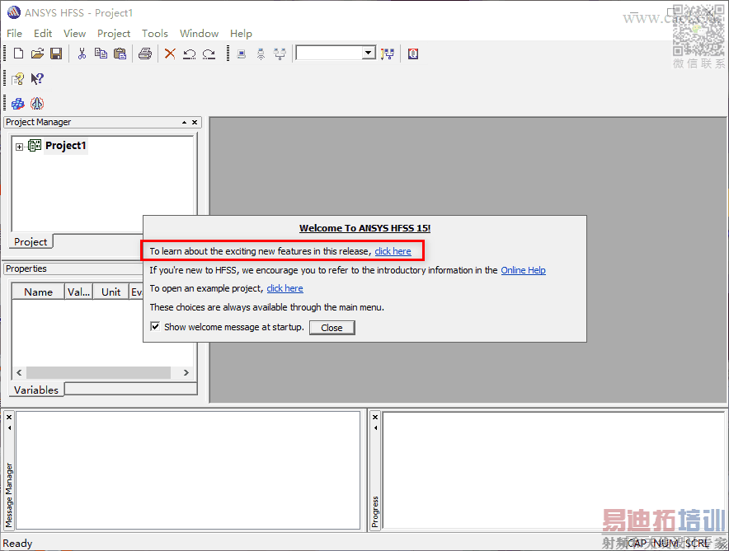Open the View menu
Image resolution: width=729 pixels, height=551 pixels.
(74, 34)
